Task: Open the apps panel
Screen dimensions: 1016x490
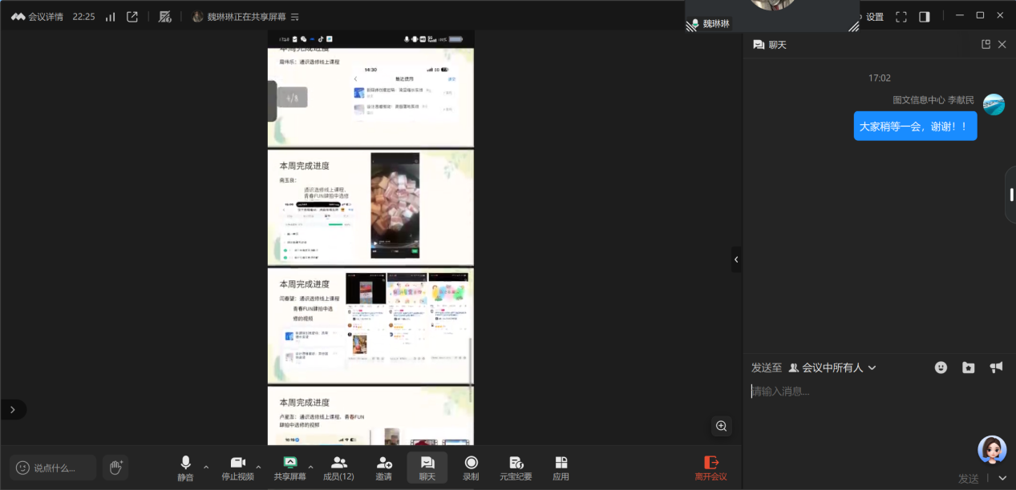Action: [561, 468]
